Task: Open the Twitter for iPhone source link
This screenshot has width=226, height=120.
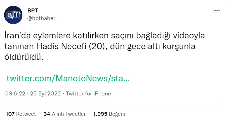Action: point(89,93)
